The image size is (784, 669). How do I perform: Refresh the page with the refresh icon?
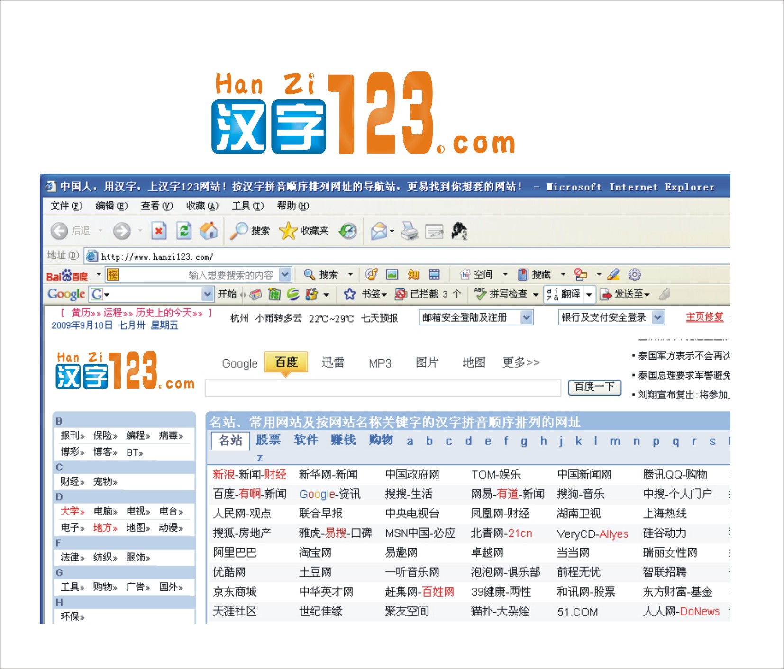tap(183, 232)
